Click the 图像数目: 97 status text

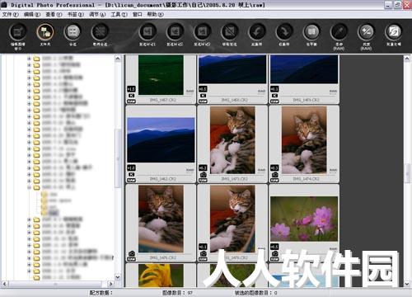click(x=178, y=293)
